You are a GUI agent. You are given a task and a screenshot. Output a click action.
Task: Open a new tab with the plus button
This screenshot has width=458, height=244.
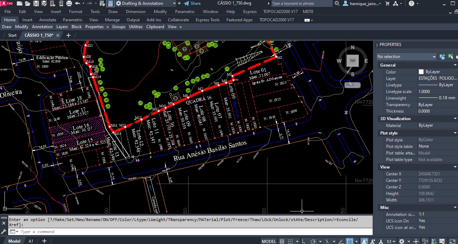(68, 35)
